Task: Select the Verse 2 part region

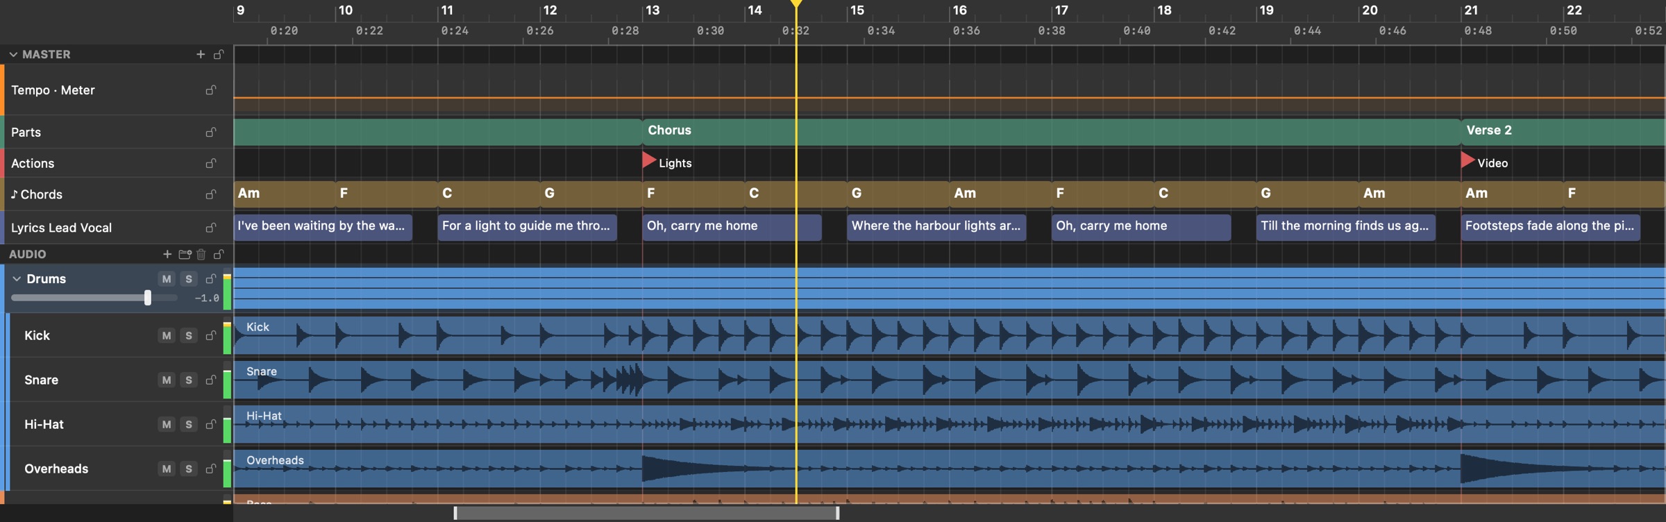Action: click(1563, 131)
